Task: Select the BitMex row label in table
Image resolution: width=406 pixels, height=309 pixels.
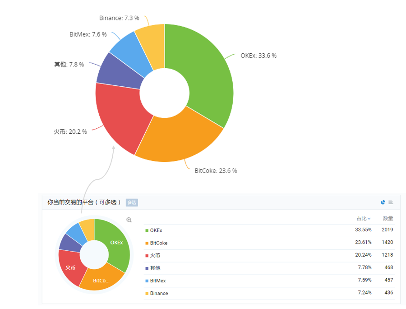Action: pyautogui.click(x=158, y=281)
